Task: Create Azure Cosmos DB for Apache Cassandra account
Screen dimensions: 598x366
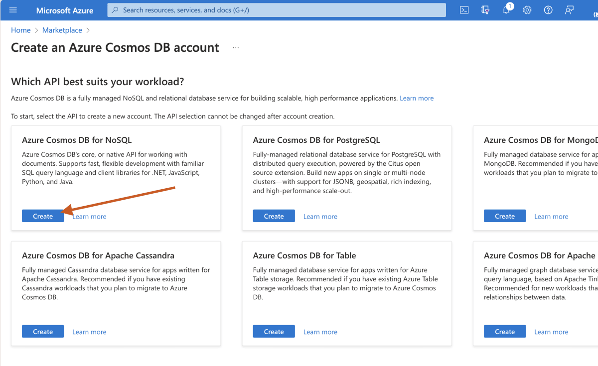Action: click(x=43, y=332)
